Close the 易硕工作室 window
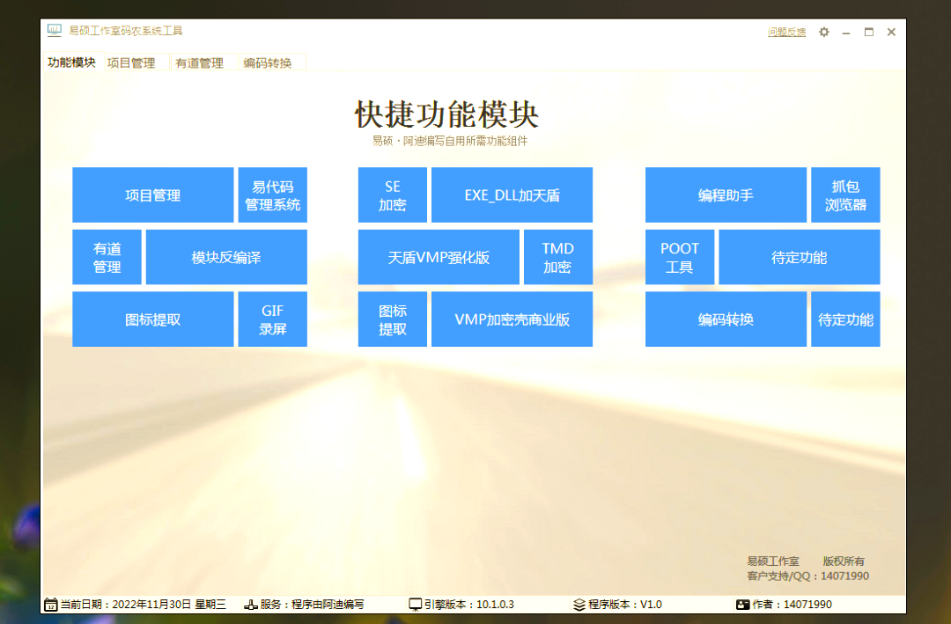Image resolution: width=951 pixels, height=624 pixels. 891,33
